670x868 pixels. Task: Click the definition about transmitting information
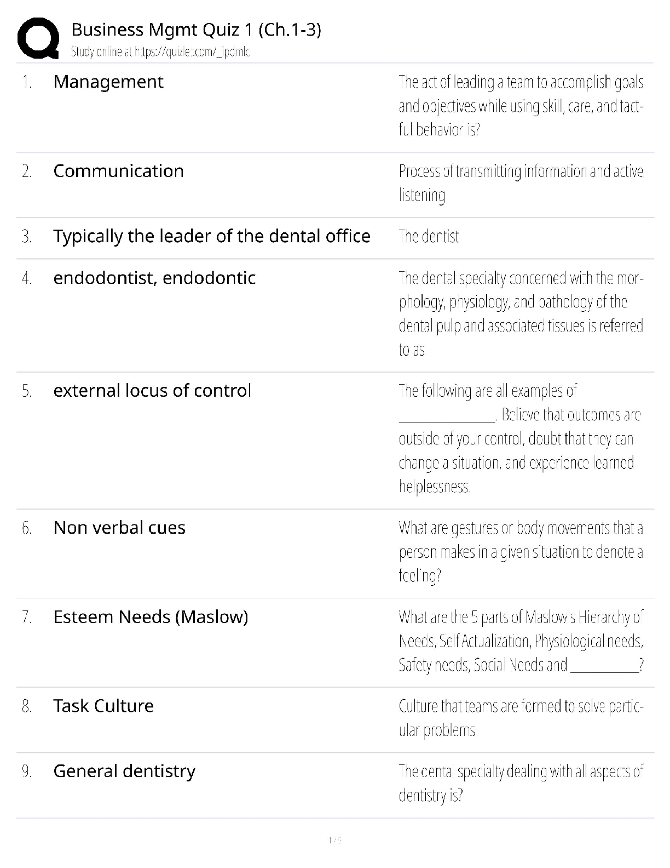[521, 183]
